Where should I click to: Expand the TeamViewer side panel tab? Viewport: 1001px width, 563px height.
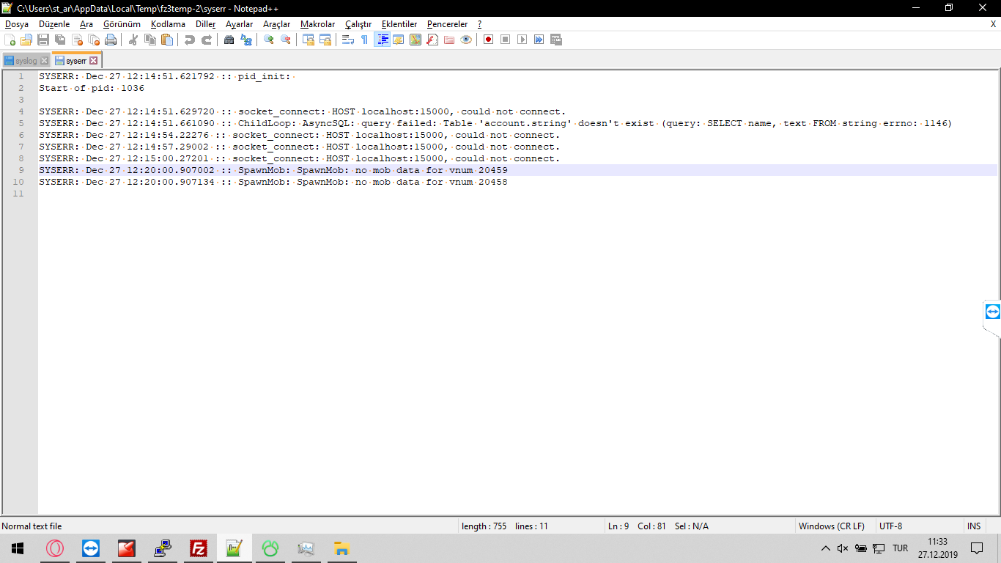click(x=992, y=312)
